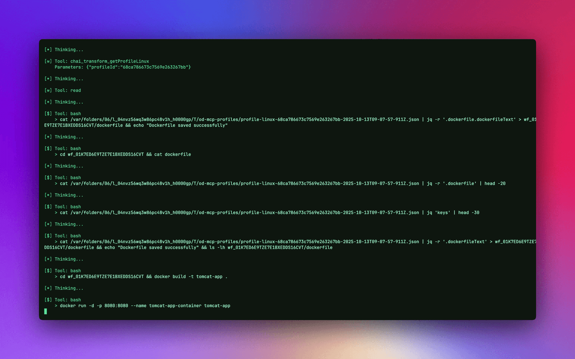The height and width of the screenshot is (359, 575).
Task: Click the 'docker run -d -p 8080:8080' command
Action: pyautogui.click(x=94, y=306)
